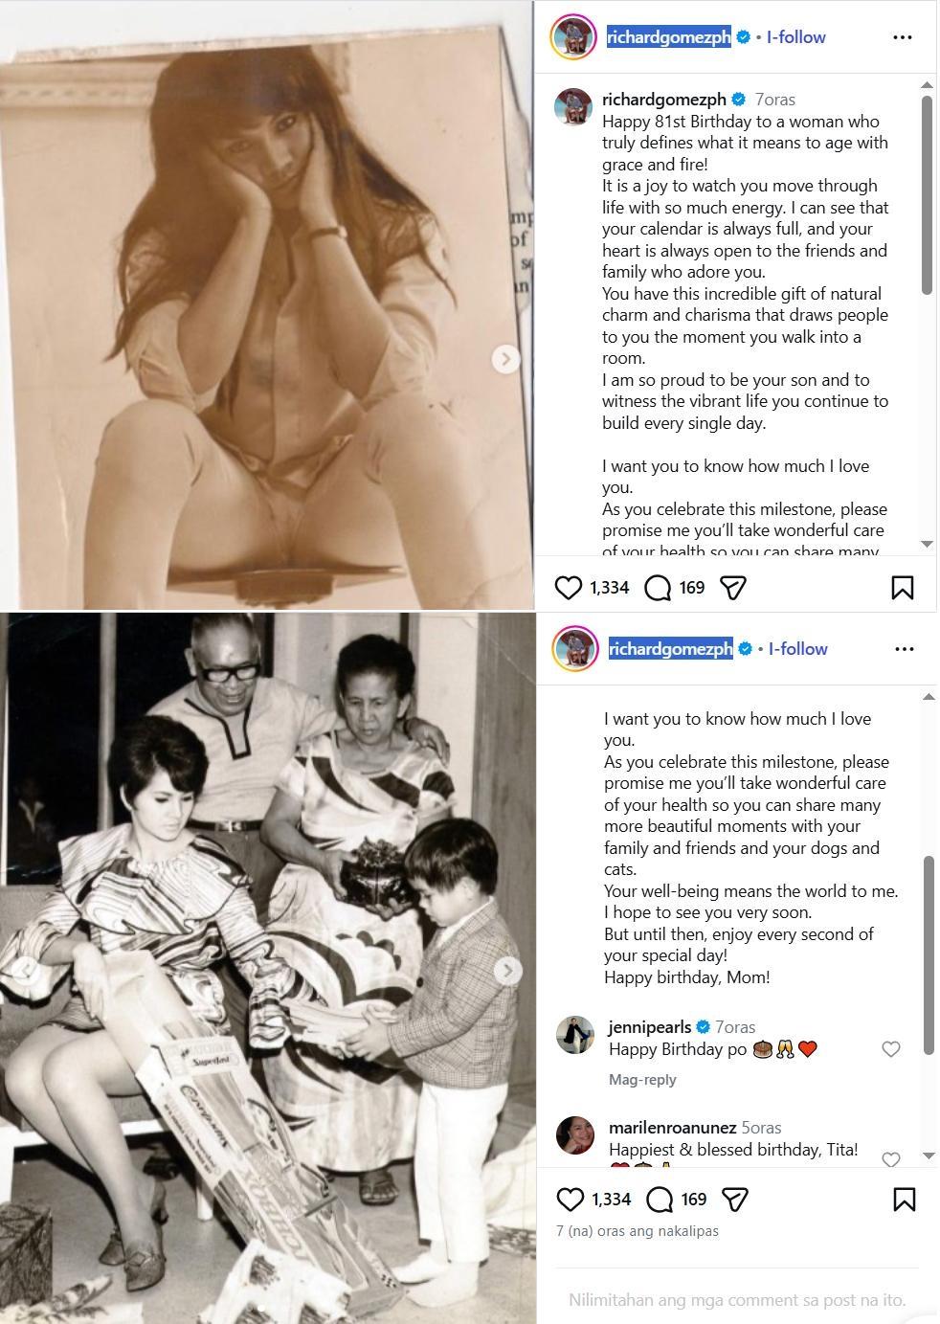Click the scroll down arrow in top caption panel
940x1324 pixels.
tap(927, 544)
